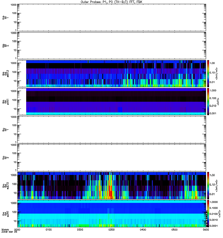Click the '0200' time axis label
The image size is (223, 238).
tap(80, 230)
